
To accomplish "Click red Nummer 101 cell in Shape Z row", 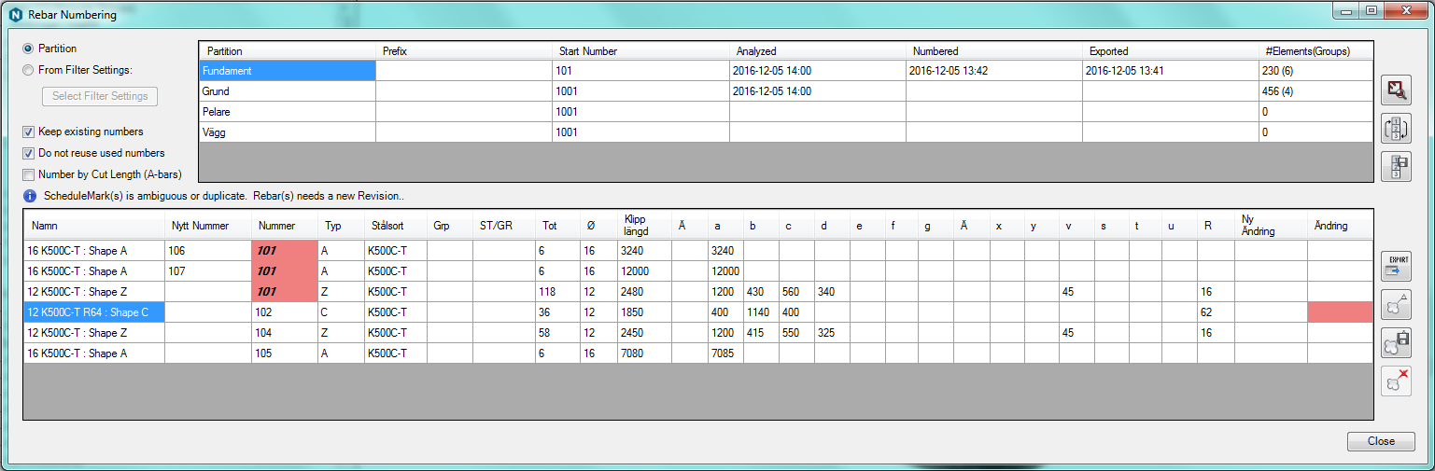I will [285, 292].
